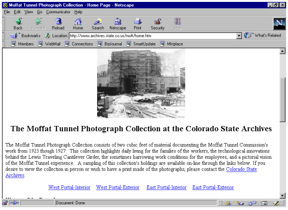Click the scrollbar up arrow
The width and height of the screenshot is (288, 210).
pyautogui.click(x=282, y=51)
